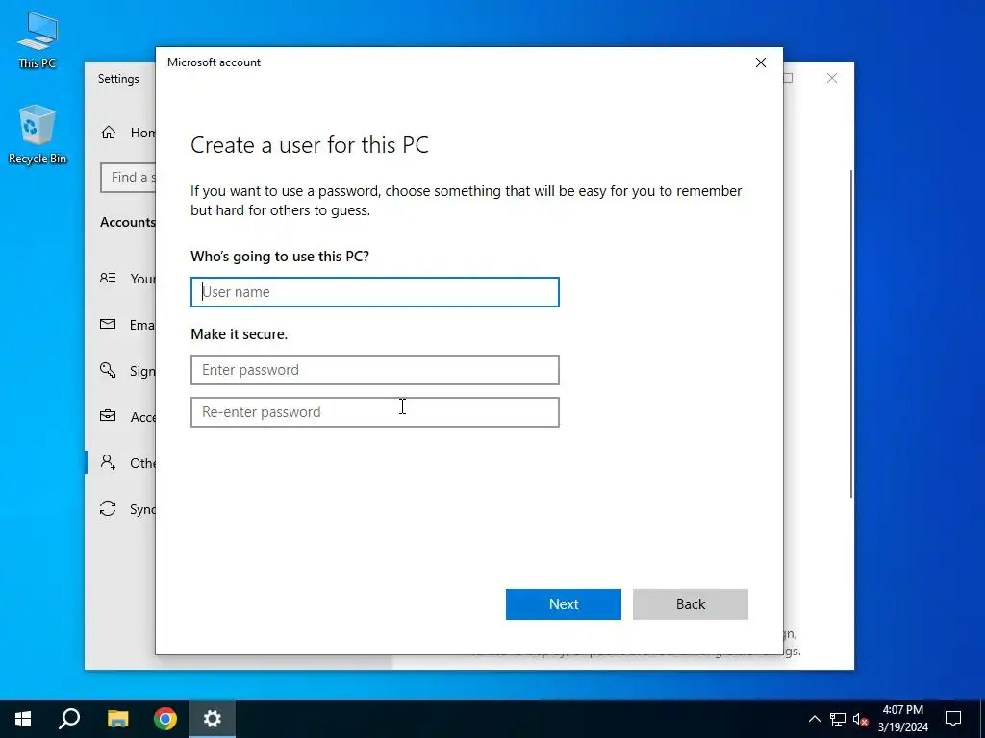This screenshot has width=985, height=738.
Task: Click the User name input field
Action: (374, 292)
